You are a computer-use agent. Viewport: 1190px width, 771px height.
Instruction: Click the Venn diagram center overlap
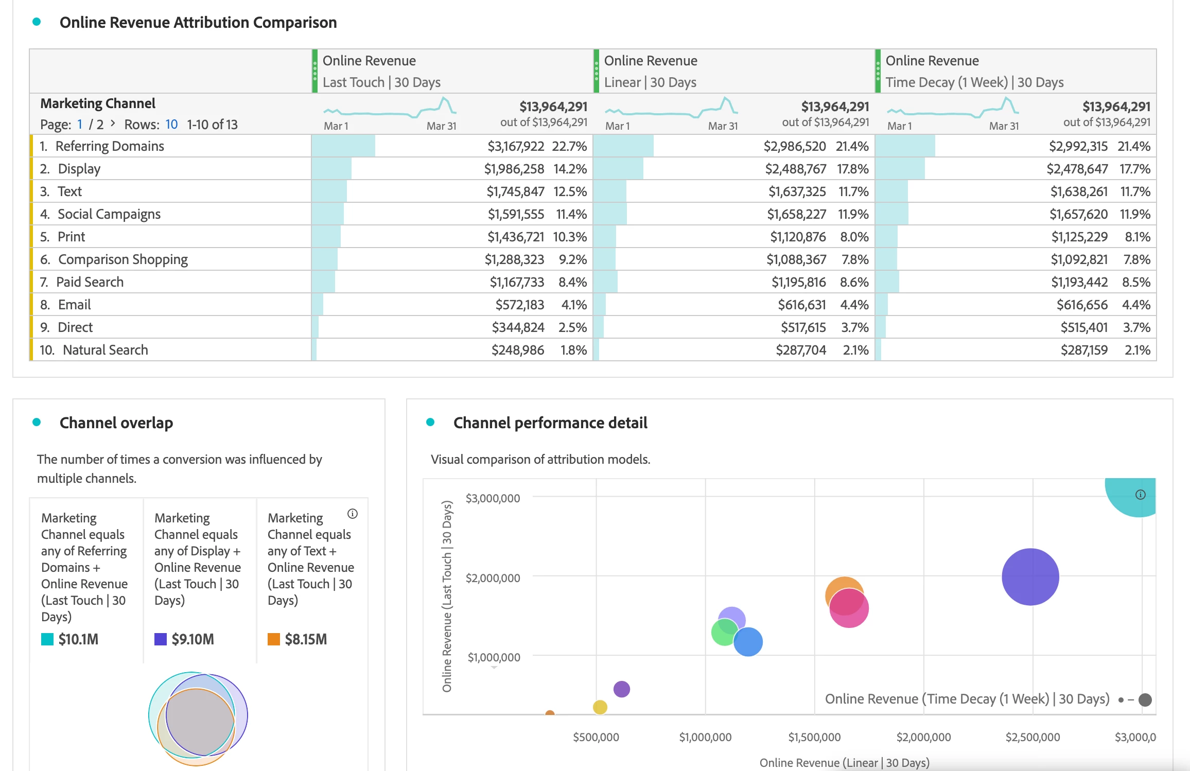coord(198,721)
